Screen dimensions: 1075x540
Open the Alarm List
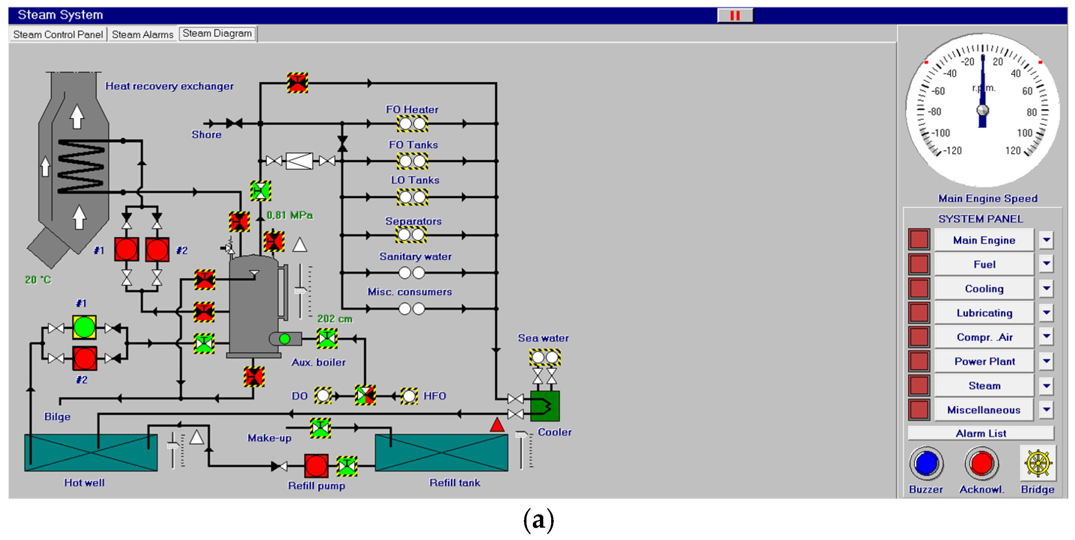pos(981,433)
